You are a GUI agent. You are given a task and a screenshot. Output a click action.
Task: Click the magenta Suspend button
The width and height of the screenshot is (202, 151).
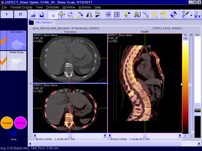[x=20, y=123]
